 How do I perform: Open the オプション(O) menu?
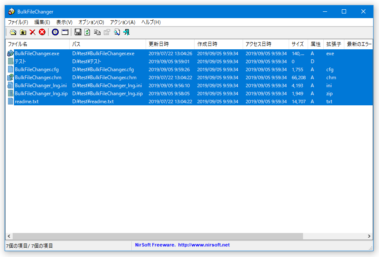click(x=91, y=22)
